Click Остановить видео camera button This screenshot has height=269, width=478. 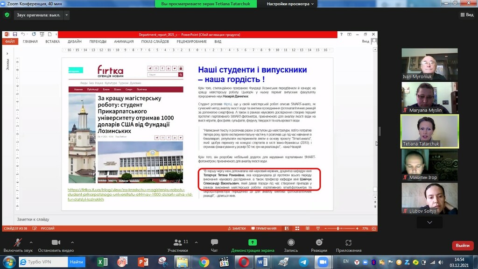pyautogui.click(x=56, y=246)
